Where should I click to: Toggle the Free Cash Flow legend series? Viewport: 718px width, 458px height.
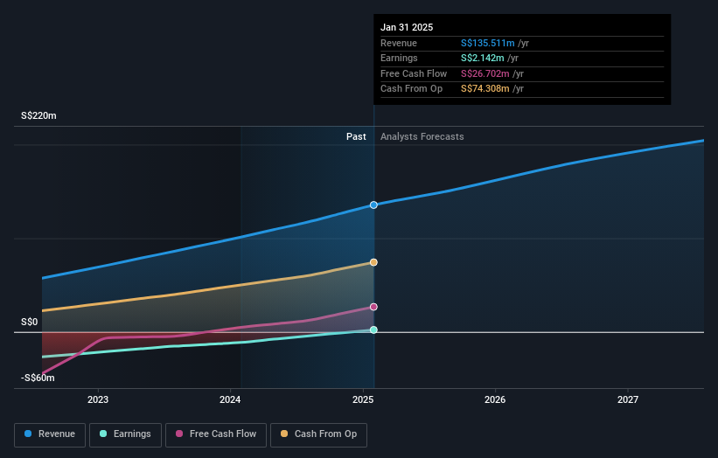coord(216,434)
